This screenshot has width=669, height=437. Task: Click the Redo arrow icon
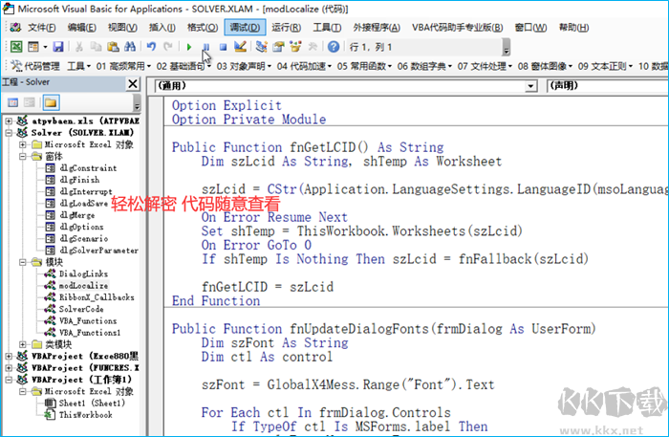168,47
